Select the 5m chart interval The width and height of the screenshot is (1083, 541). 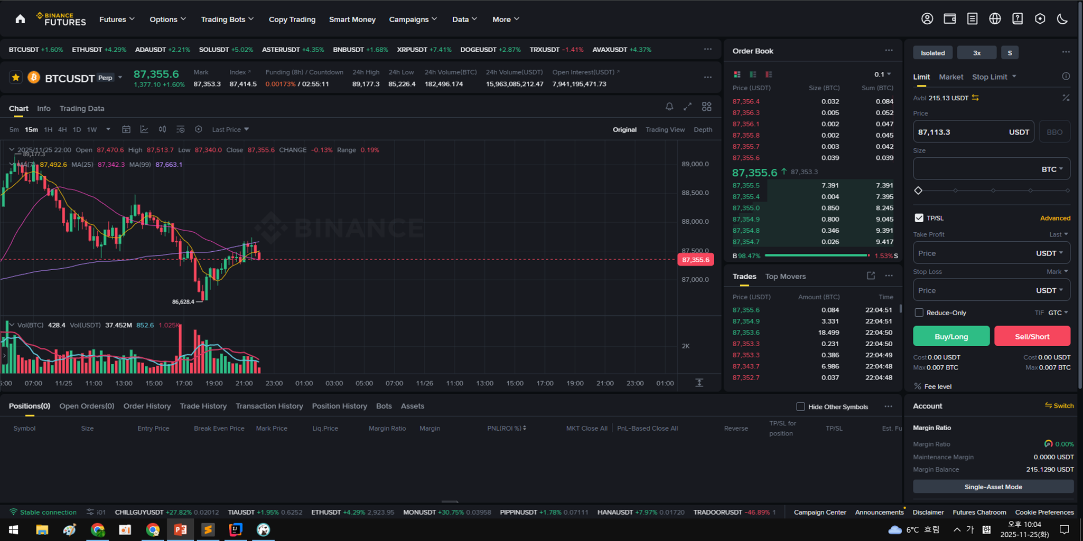(x=14, y=129)
